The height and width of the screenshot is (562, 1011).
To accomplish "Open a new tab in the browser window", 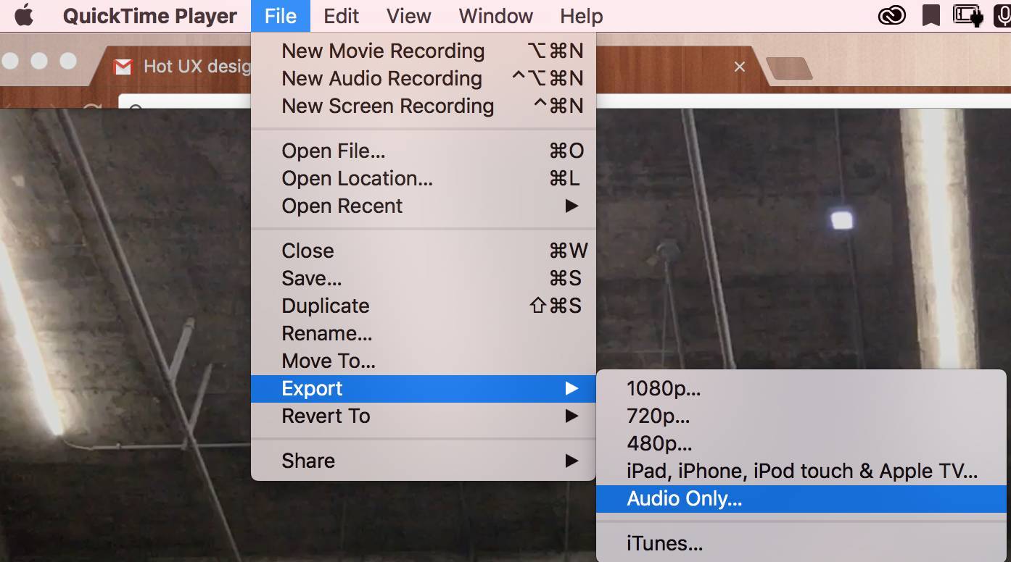I will click(x=788, y=69).
